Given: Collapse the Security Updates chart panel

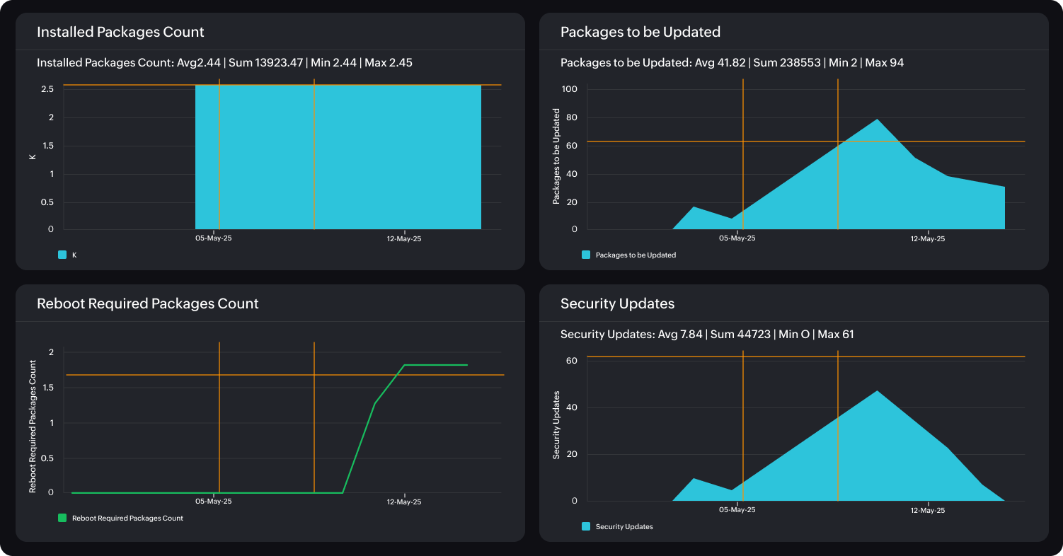Looking at the screenshot, I should (x=618, y=303).
